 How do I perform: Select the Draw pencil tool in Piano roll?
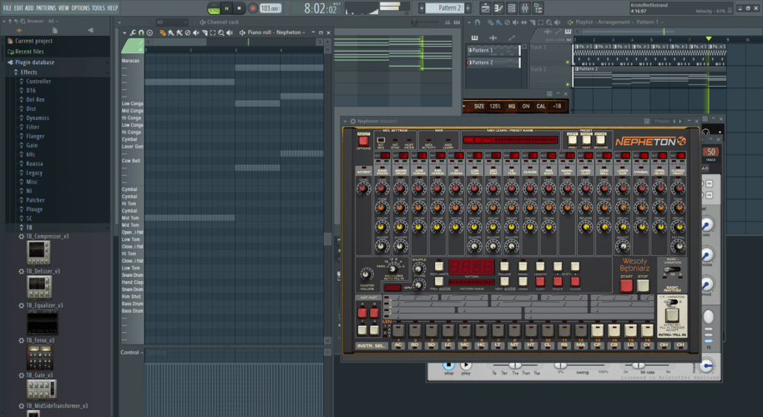pos(163,33)
